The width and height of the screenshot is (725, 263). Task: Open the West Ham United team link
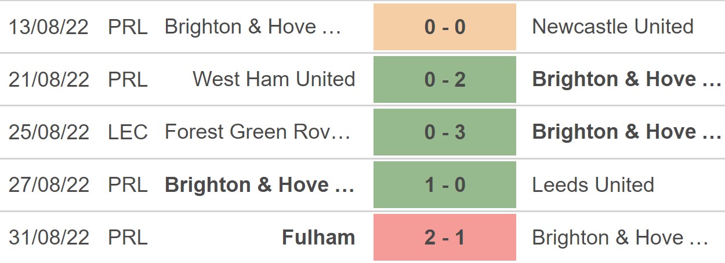pyautogui.click(x=274, y=79)
